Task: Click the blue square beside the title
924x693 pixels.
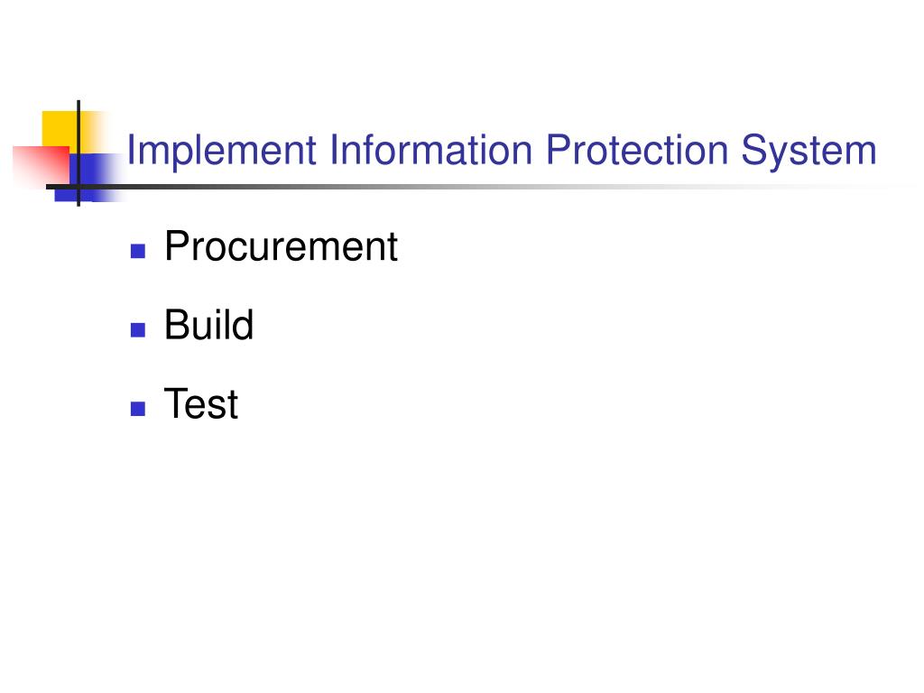Action: click(x=93, y=178)
